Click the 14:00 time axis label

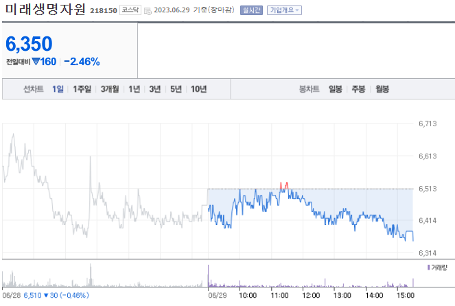point(374,296)
